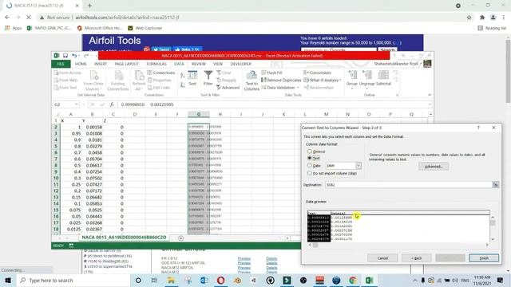Image resolution: width=511 pixels, height=287 pixels.
Task: Switch to the DEVELOPER ribbon tab
Action: 241,64
